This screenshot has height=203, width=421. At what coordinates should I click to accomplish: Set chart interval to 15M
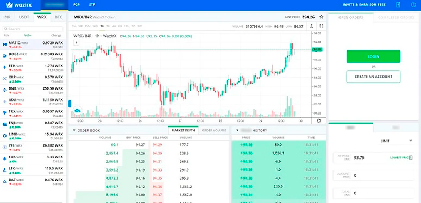(87, 26)
